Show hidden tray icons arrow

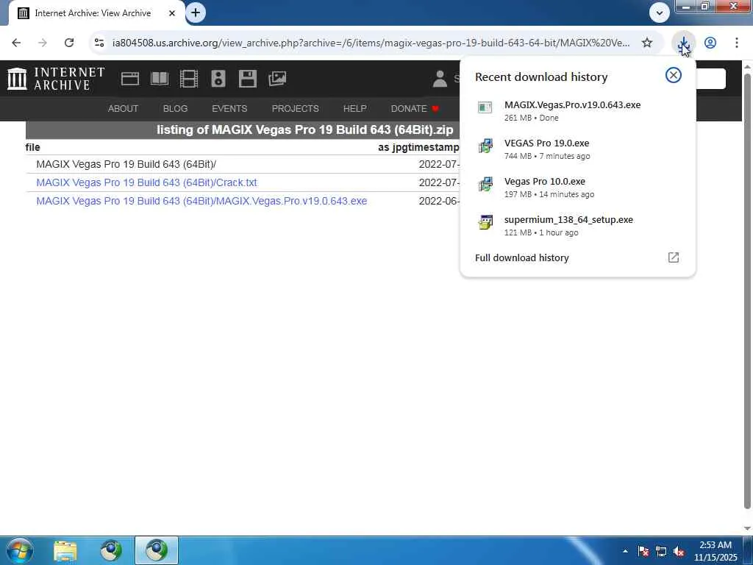tap(625, 551)
